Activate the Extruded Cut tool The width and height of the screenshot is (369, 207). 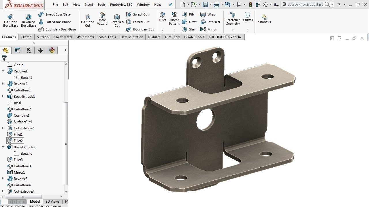pos(88,21)
